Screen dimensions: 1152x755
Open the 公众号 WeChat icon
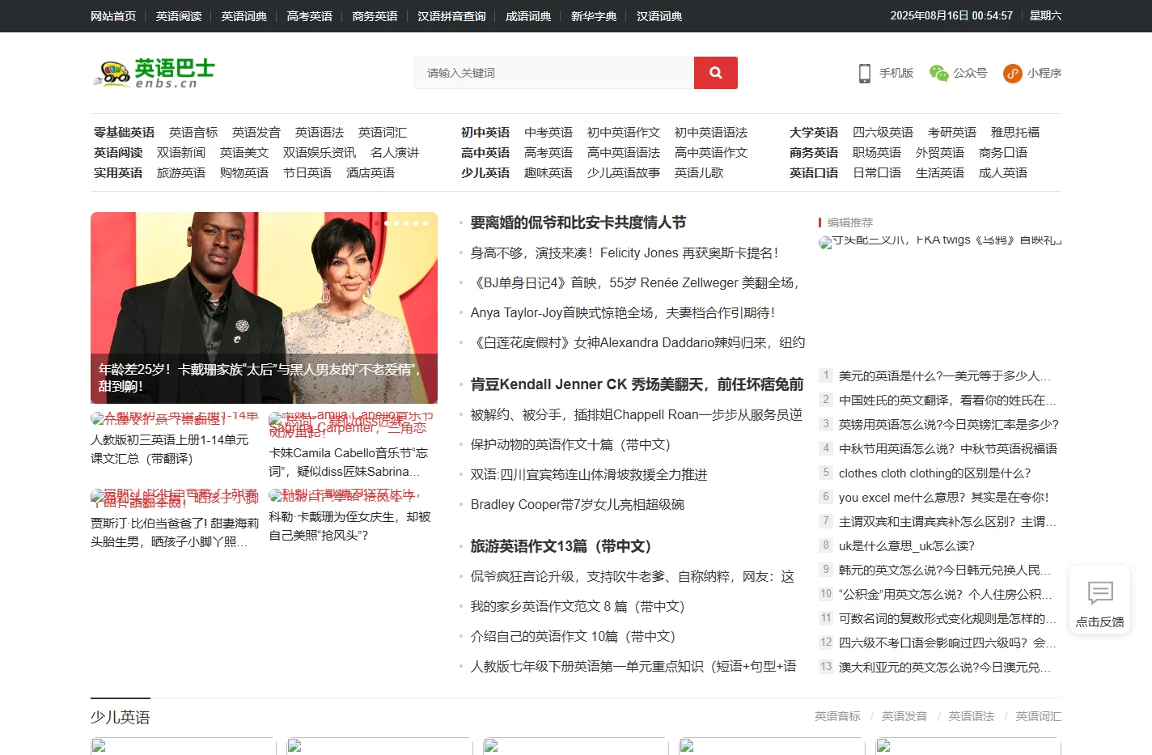point(938,74)
